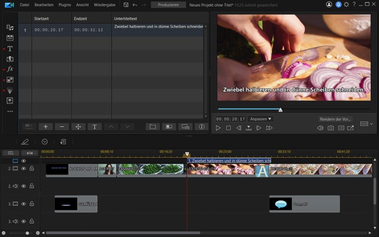Open the Project Room clapperboard icon
The width and height of the screenshot is (379, 237).
10,38
